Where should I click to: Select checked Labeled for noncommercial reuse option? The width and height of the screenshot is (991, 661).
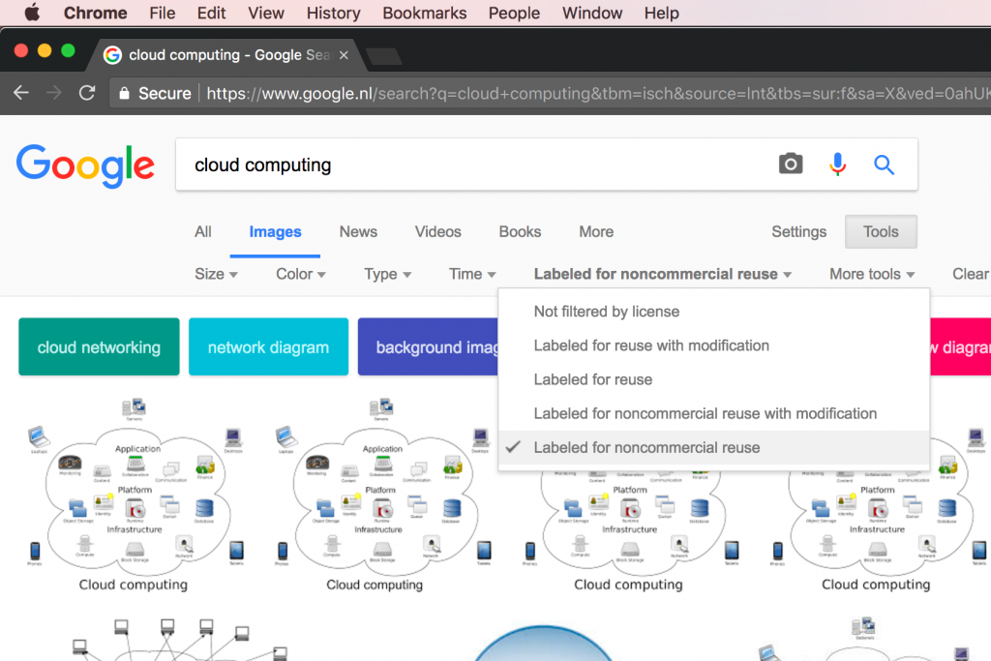[x=713, y=448]
